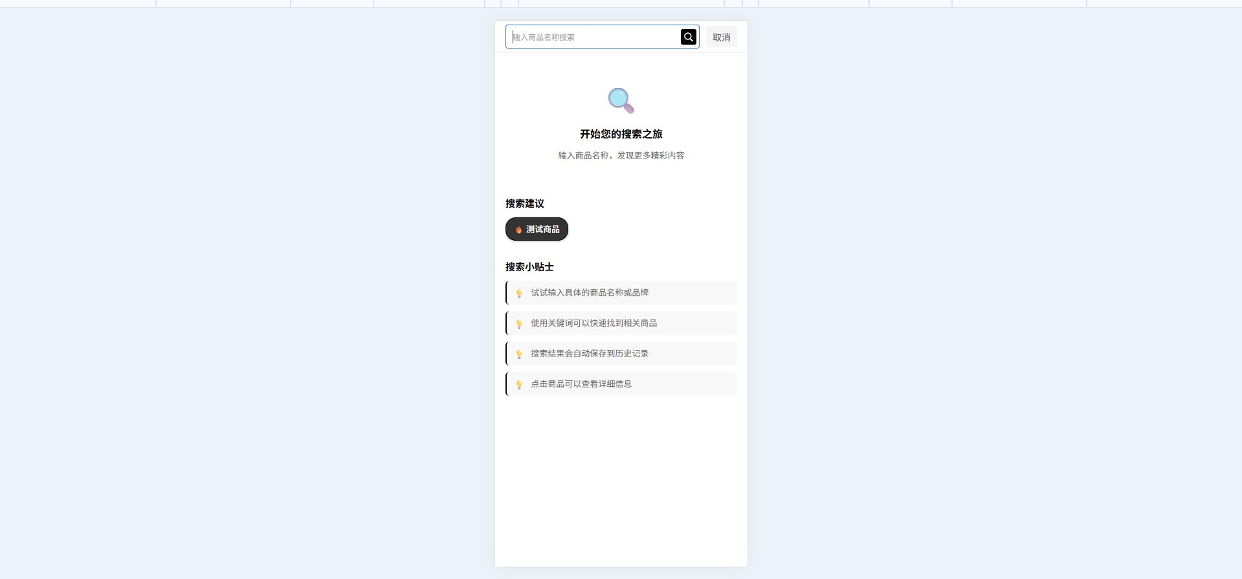The image size is (1242, 579).
Task: Click lightbulb icon beside 点击商品可以查看详细信息
Action: click(519, 384)
